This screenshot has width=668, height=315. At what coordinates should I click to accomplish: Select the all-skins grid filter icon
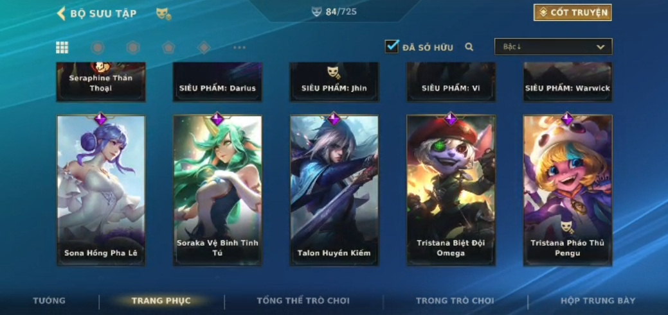pos(62,47)
